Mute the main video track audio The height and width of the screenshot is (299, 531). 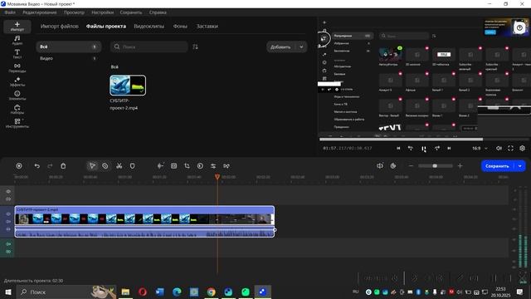coord(8,222)
